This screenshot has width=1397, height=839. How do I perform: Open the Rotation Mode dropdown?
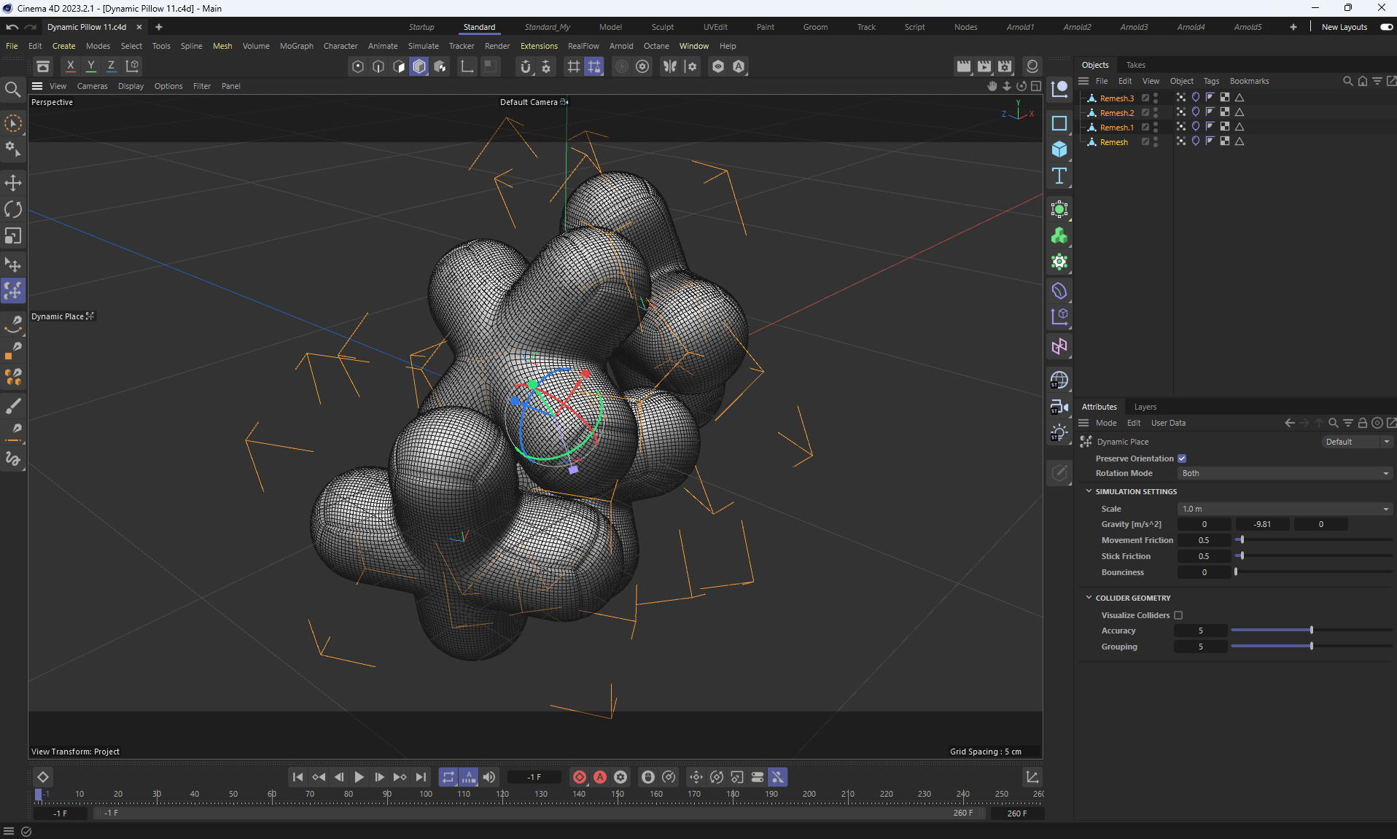[x=1285, y=473]
